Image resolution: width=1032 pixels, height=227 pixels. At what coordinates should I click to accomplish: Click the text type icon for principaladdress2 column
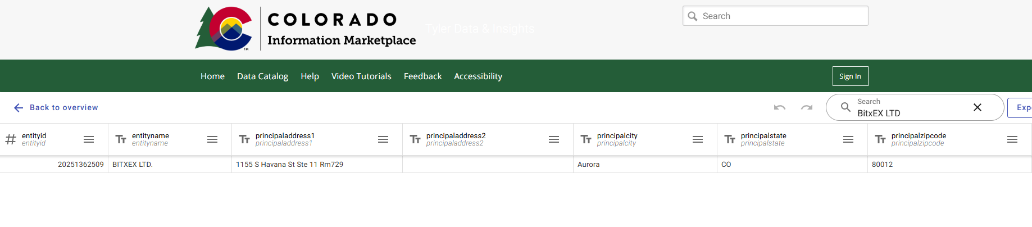point(415,139)
